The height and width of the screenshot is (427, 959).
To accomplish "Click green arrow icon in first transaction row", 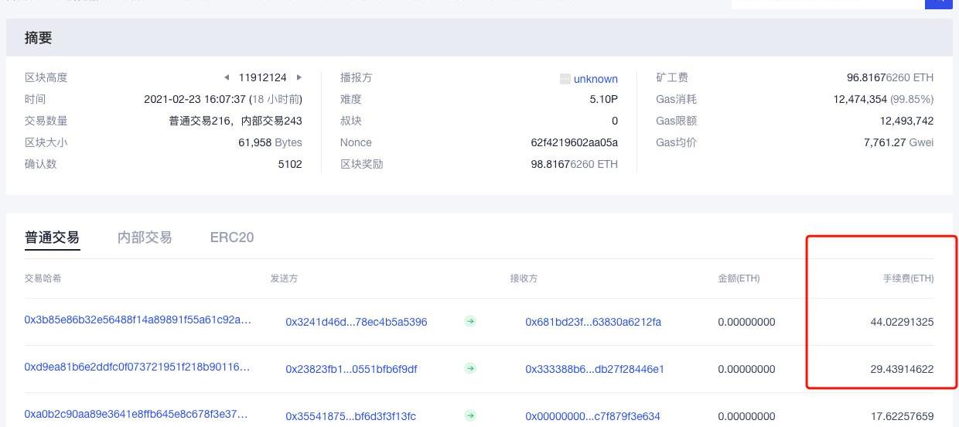I will point(470,322).
